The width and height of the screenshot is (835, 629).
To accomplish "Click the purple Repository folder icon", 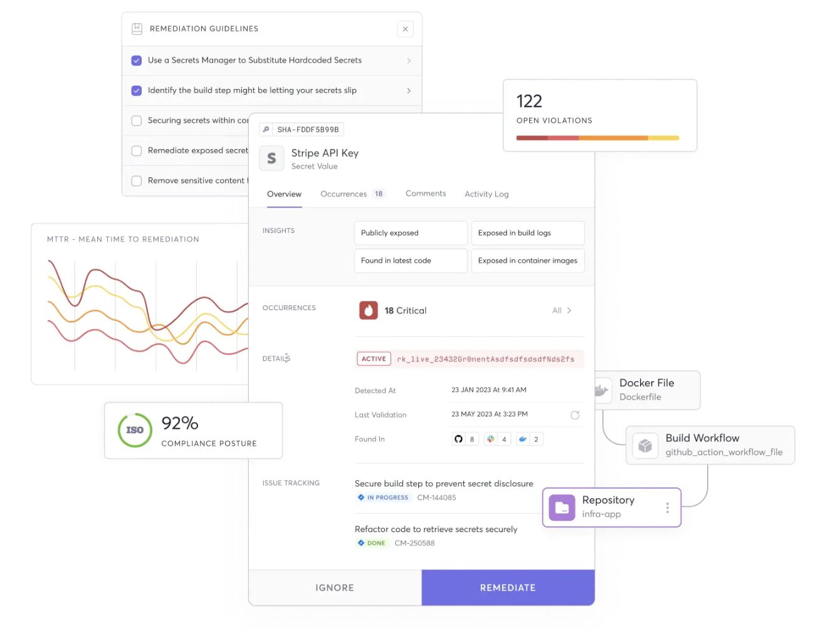I will pyautogui.click(x=562, y=507).
